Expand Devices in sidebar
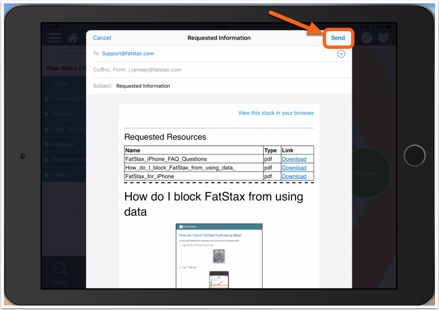 click(64, 114)
